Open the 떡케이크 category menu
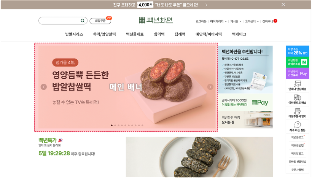 [239, 34]
